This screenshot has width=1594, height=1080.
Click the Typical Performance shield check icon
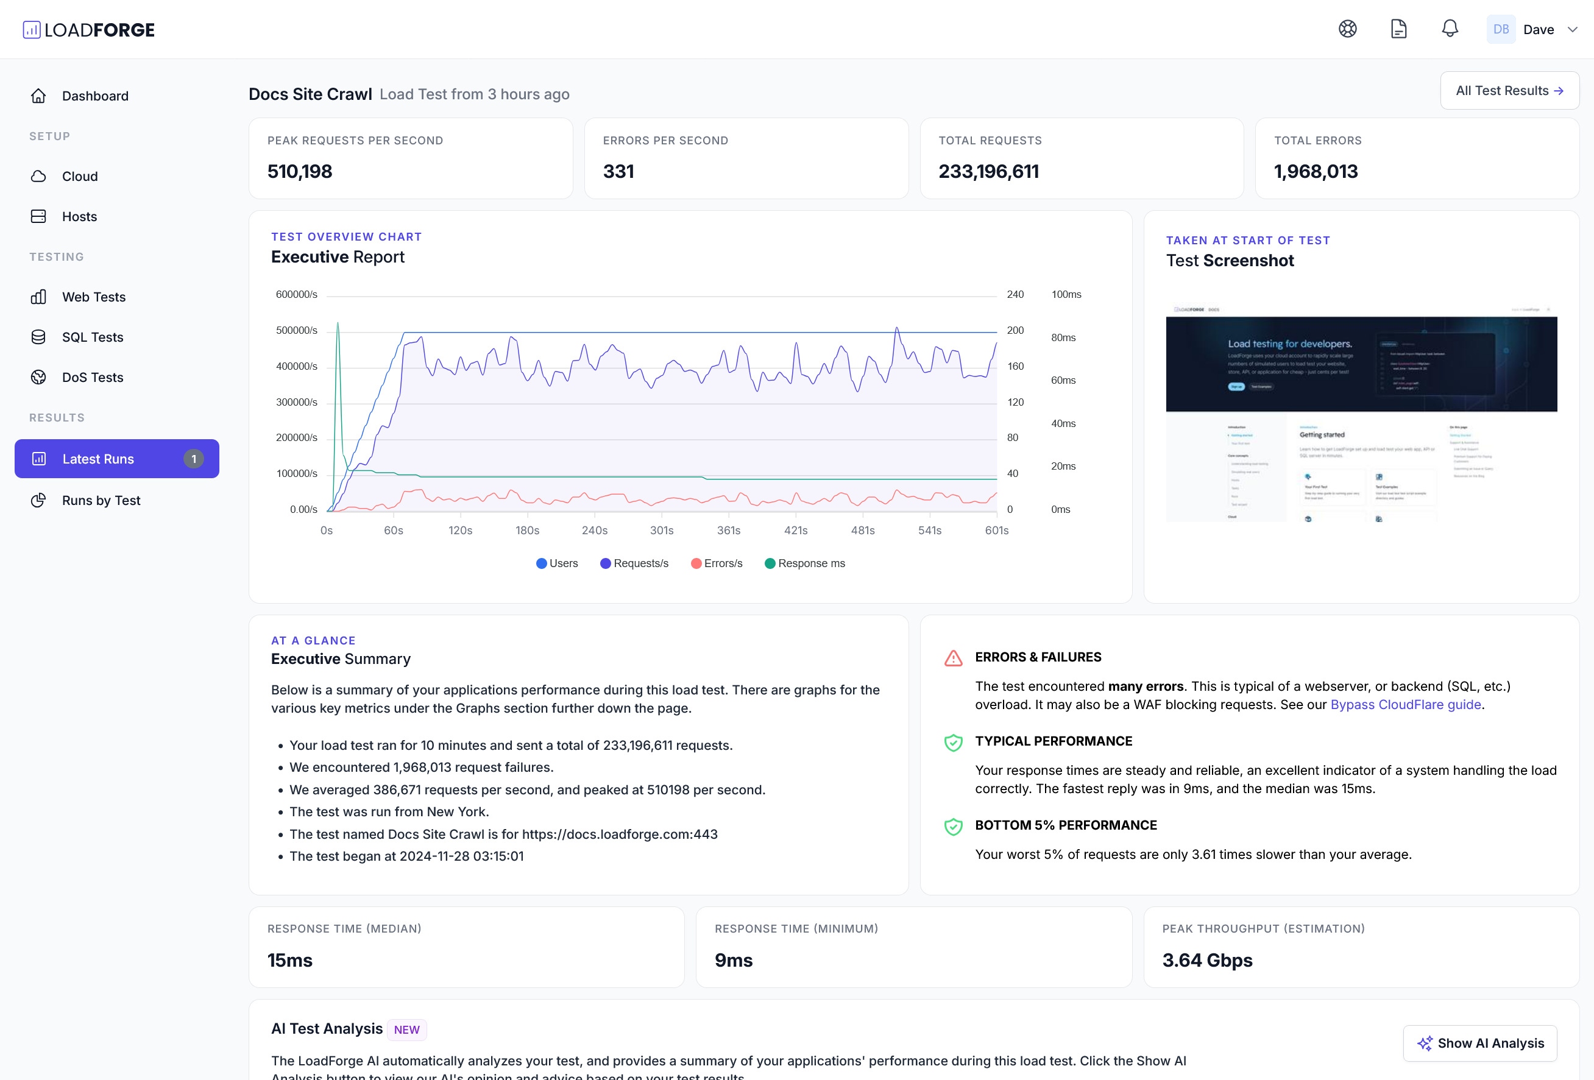954,743
